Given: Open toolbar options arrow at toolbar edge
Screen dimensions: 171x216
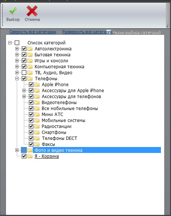Looking at the screenshot, I should (x=168, y=26).
